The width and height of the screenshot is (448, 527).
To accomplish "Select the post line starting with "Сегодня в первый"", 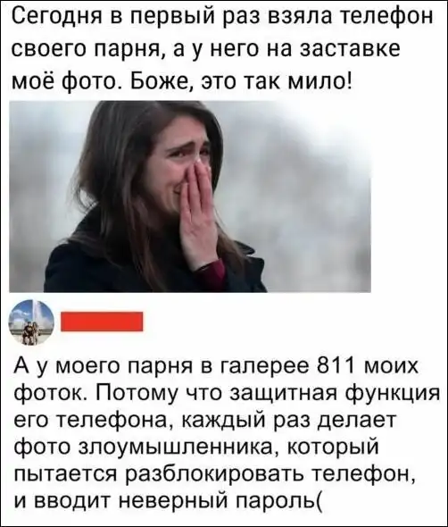I will click(x=222, y=18).
